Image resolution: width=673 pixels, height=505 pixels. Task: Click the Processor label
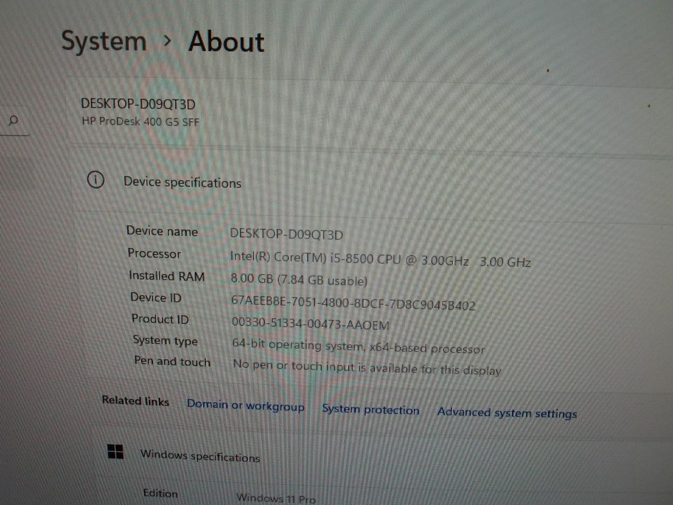tap(154, 254)
